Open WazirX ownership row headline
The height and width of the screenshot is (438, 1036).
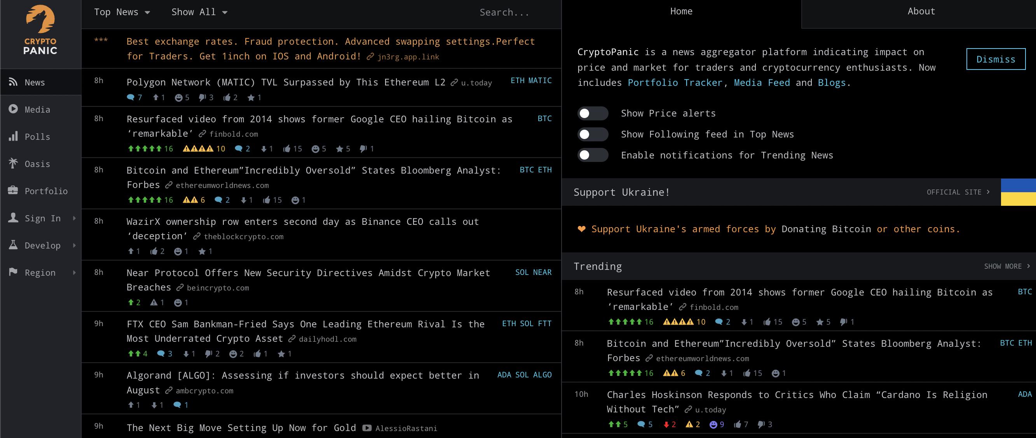coord(302,229)
